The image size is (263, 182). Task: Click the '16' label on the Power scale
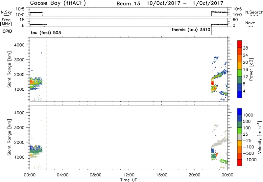[x=245, y=70]
